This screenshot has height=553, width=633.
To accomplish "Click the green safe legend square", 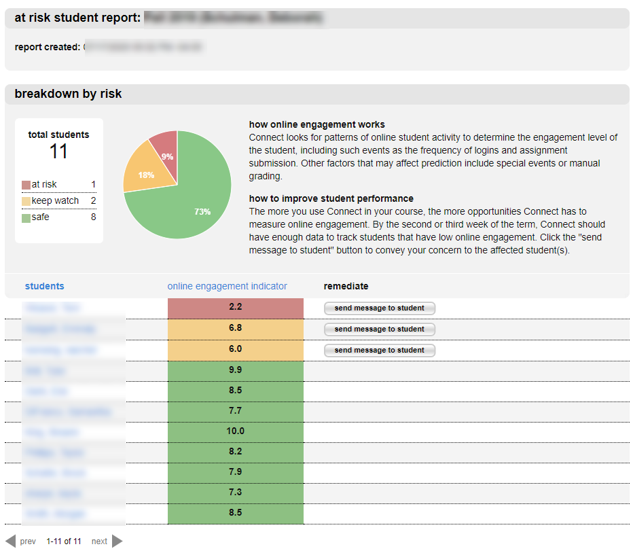I will click(x=26, y=217).
